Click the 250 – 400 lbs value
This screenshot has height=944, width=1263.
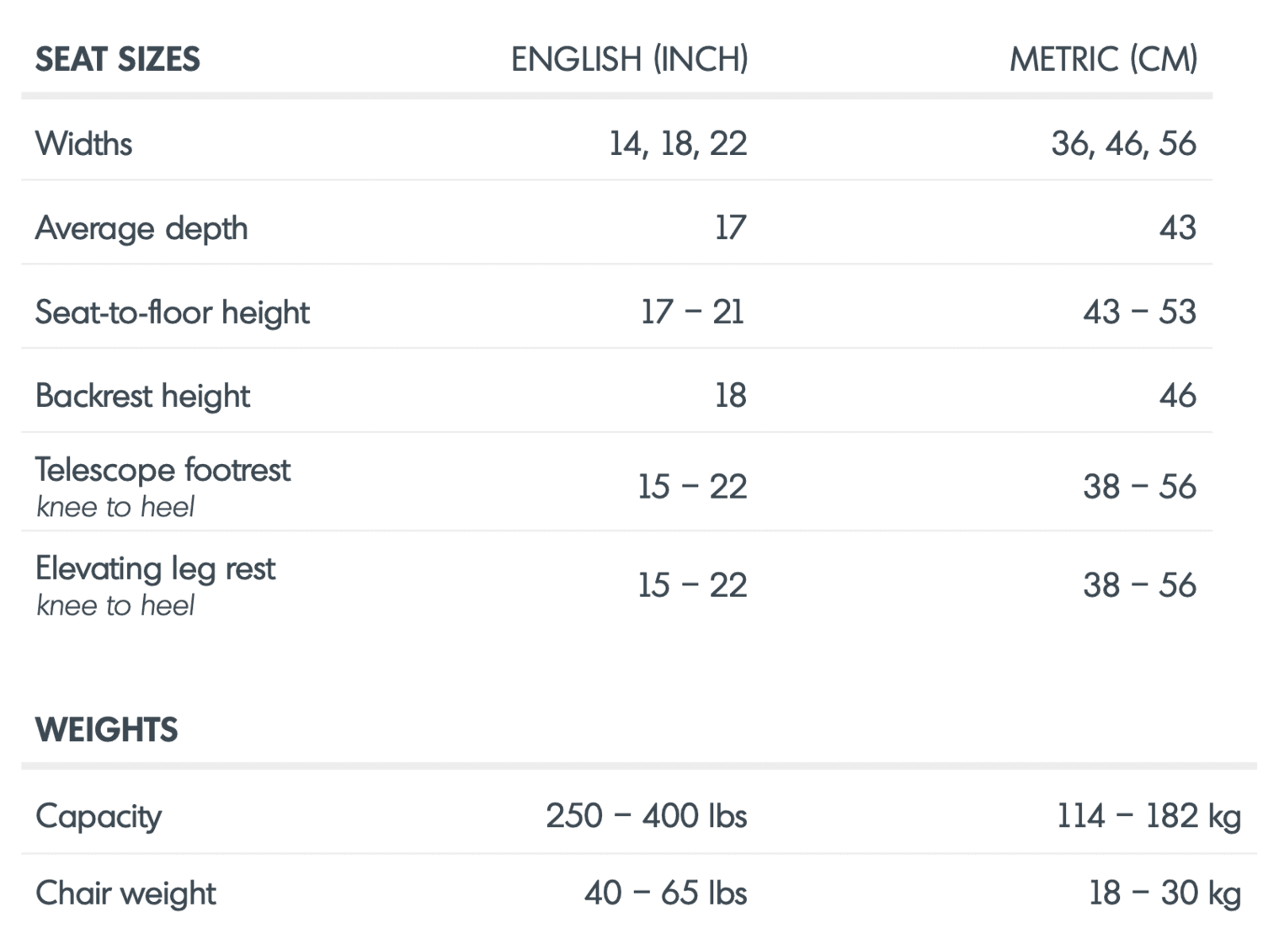[x=646, y=816]
